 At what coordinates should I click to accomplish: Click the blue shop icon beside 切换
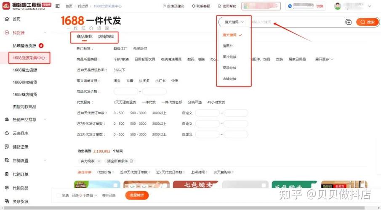pos(290,6)
